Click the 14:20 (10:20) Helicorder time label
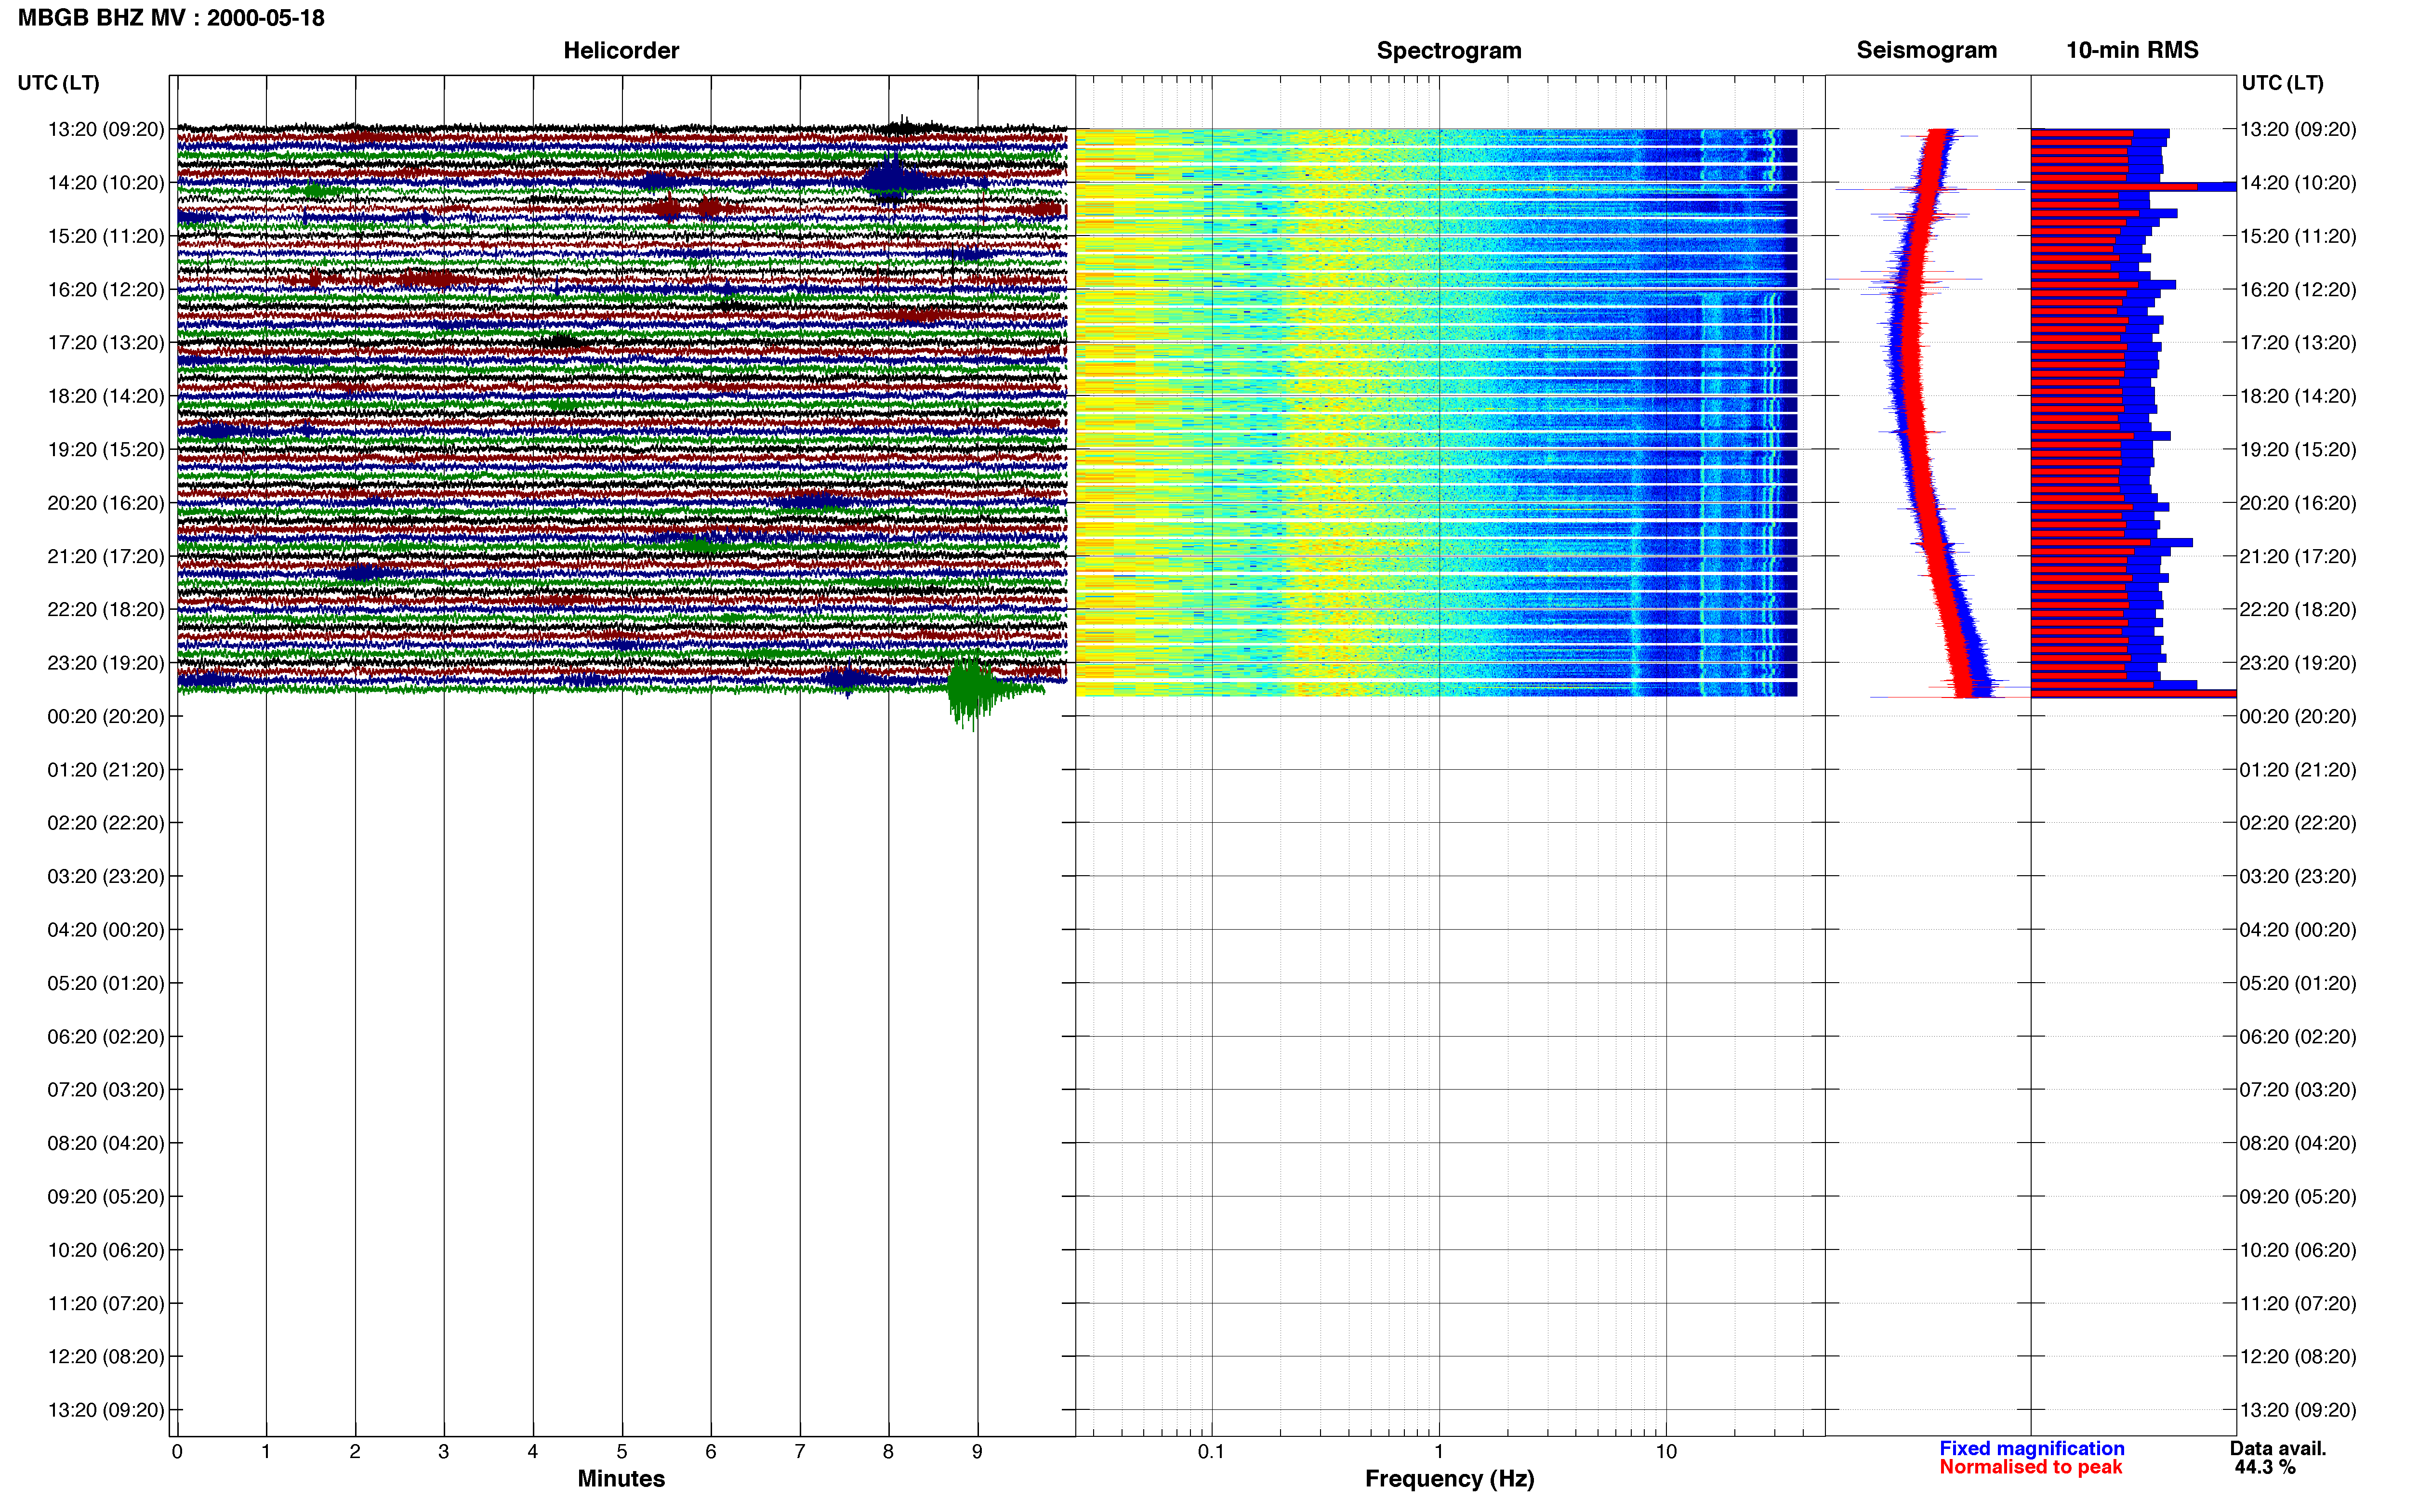 [106, 183]
